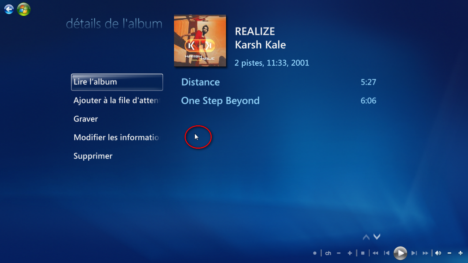The width and height of the screenshot is (468, 263).
Task: Click the rewind icon
Action: click(x=375, y=253)
